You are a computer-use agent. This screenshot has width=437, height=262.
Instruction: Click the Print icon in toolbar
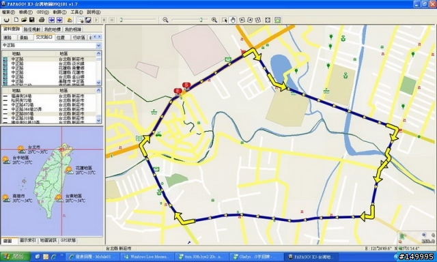(42, 20)
